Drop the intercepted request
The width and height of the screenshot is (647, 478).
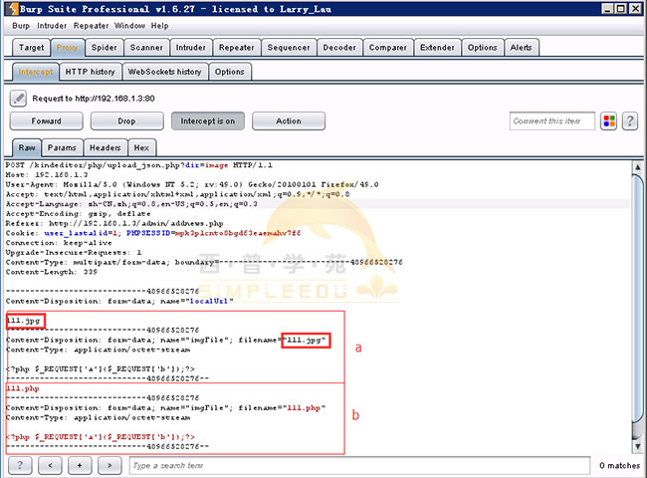pyautogui.click(x=126, y=121)
